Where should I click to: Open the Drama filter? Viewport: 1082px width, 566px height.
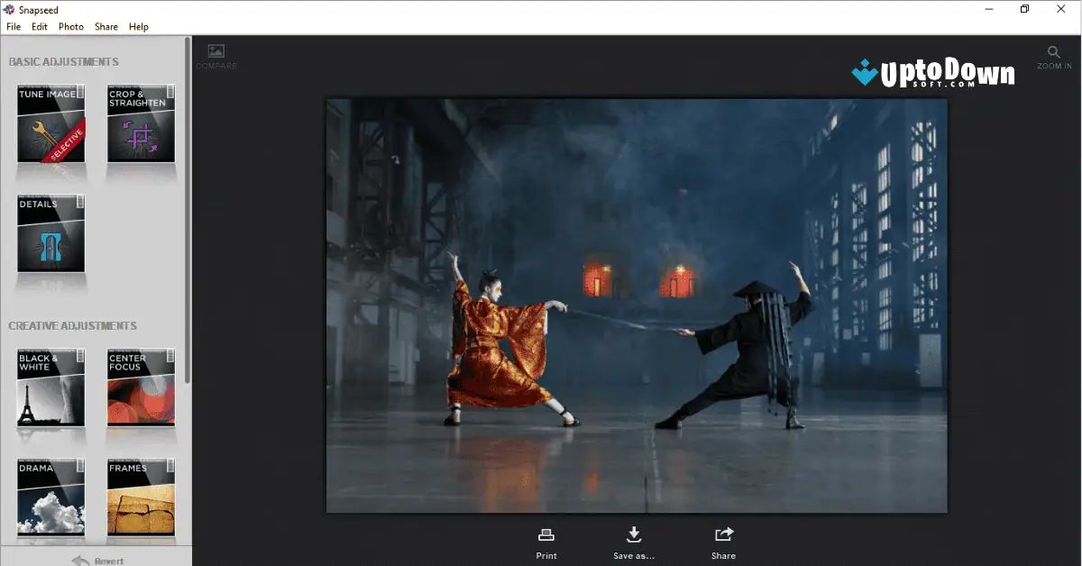point(50,498)
